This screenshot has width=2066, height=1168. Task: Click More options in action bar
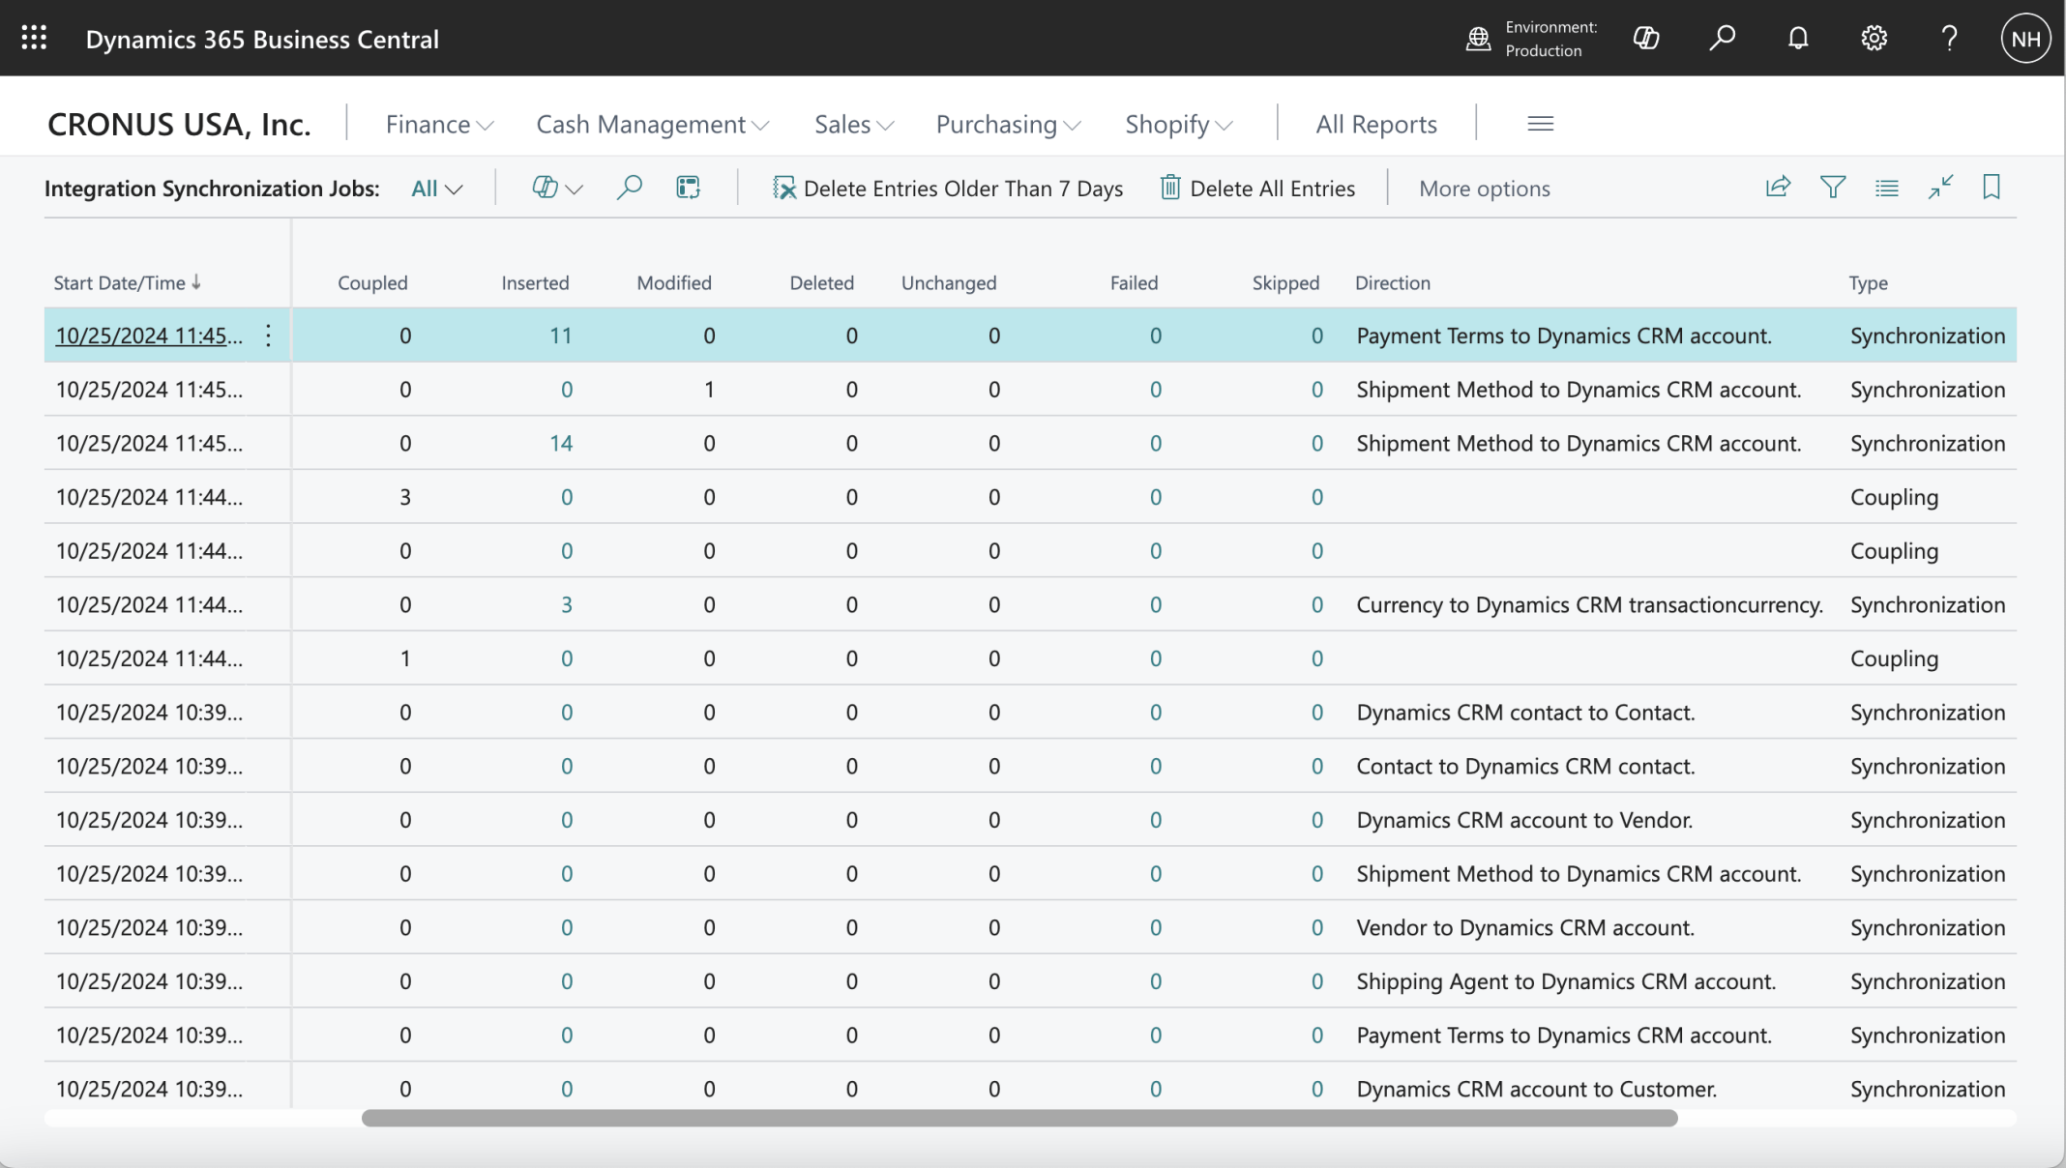(x=1484, y=189)
